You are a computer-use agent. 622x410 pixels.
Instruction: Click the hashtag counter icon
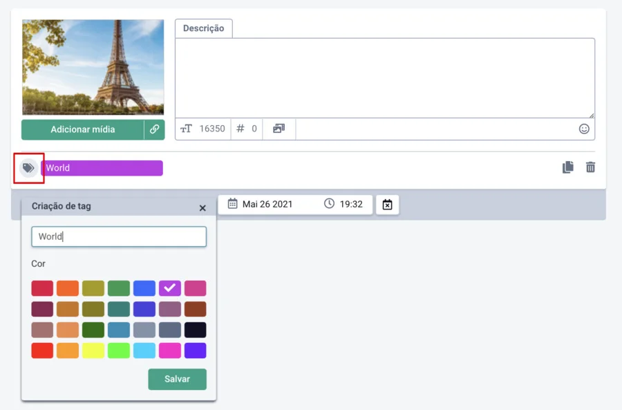[x=241, y=129]
